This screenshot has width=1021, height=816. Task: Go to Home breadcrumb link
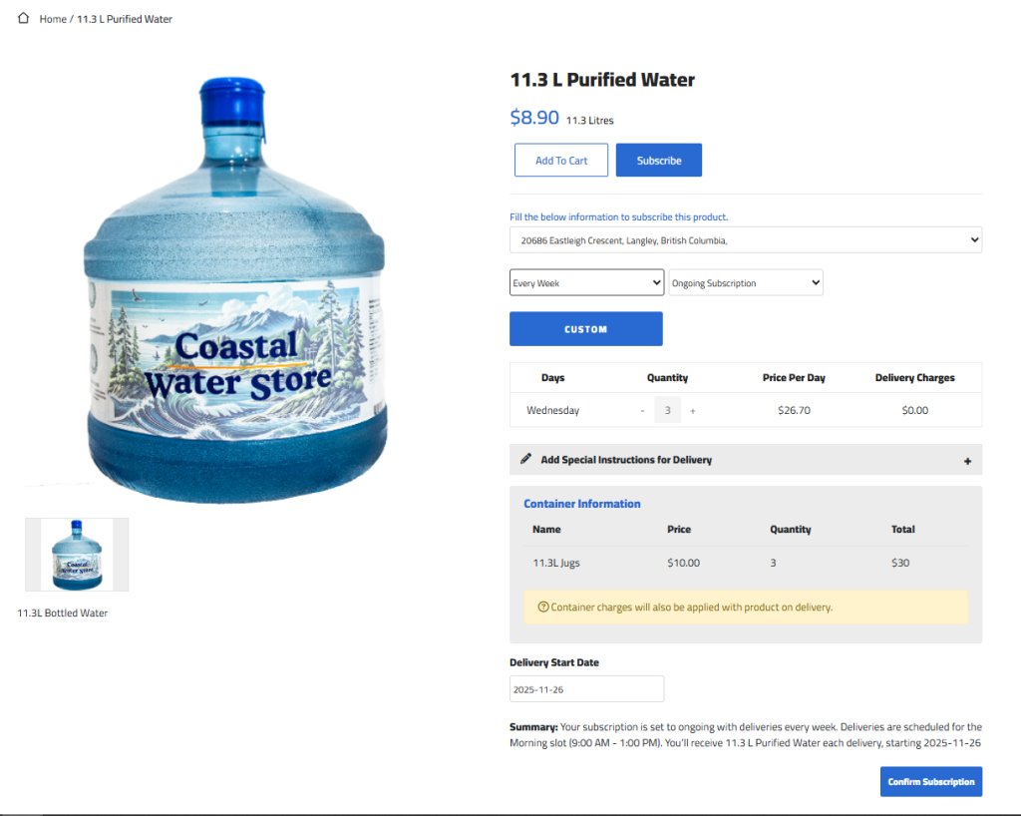(53, 19)
